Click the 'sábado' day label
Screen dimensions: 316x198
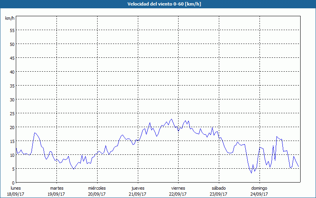click(218, 188)
